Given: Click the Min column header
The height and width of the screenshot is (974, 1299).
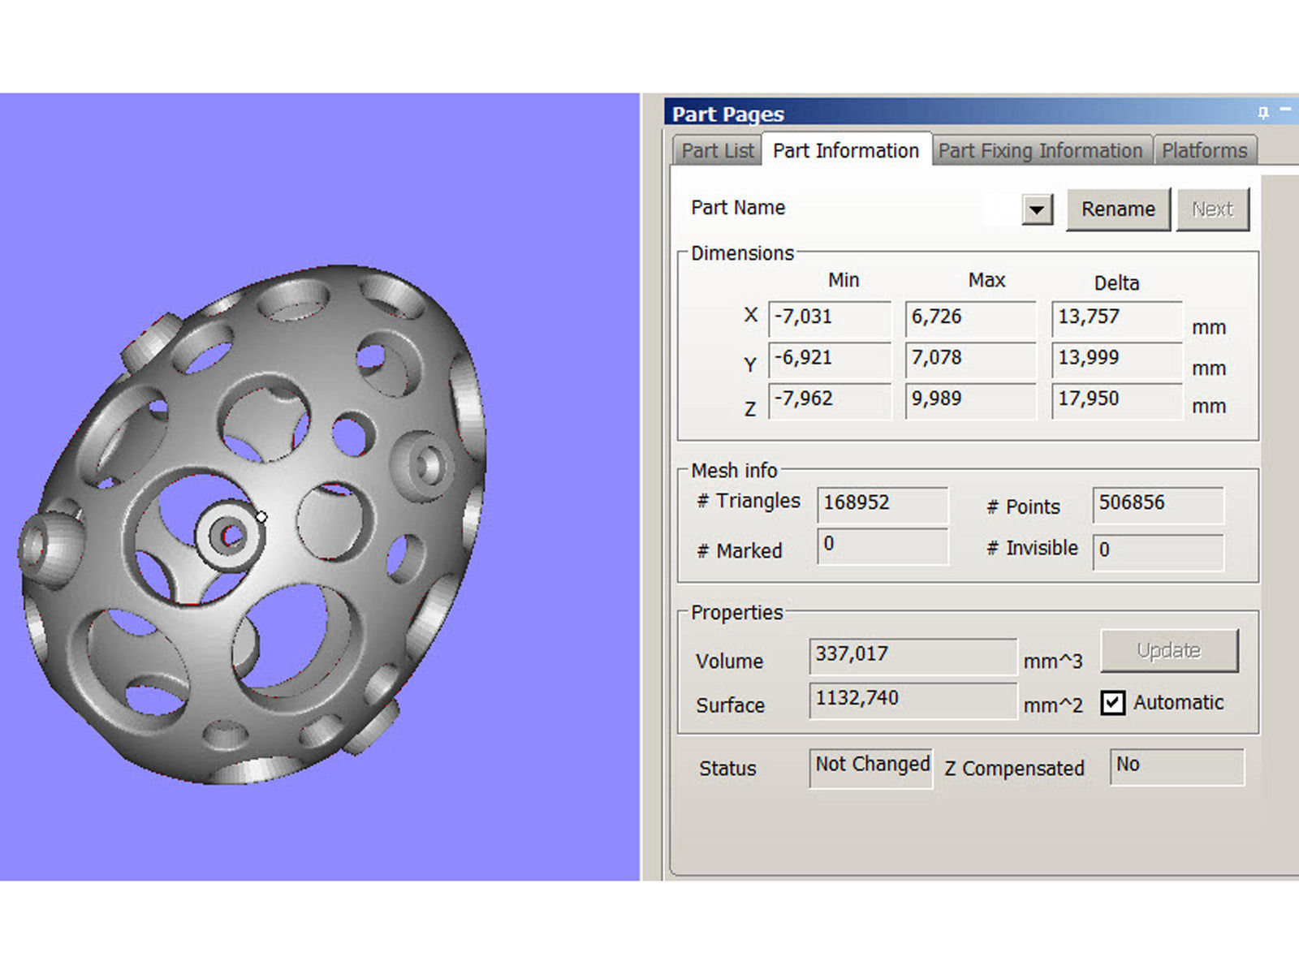Looking at the screenshot, I should pyautogui.click(x=844, y=280).
